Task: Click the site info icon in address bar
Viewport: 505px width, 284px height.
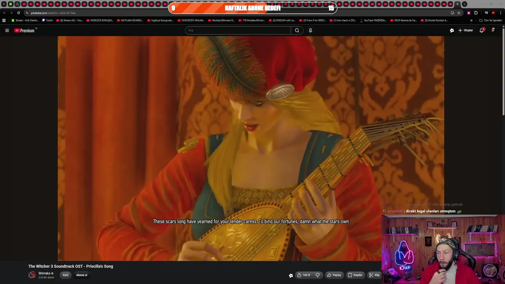Action: 27,13
